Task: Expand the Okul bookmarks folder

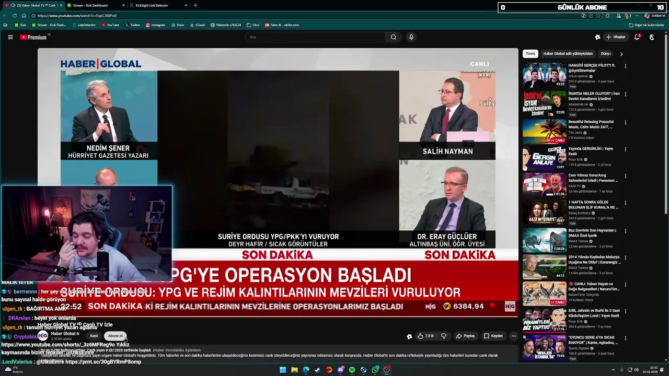Action: (x=253, y=25)
